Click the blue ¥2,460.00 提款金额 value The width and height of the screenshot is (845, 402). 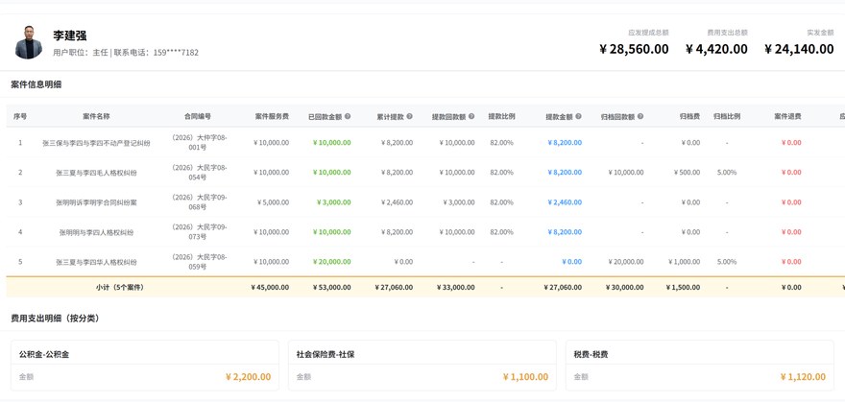click(565, 202)
